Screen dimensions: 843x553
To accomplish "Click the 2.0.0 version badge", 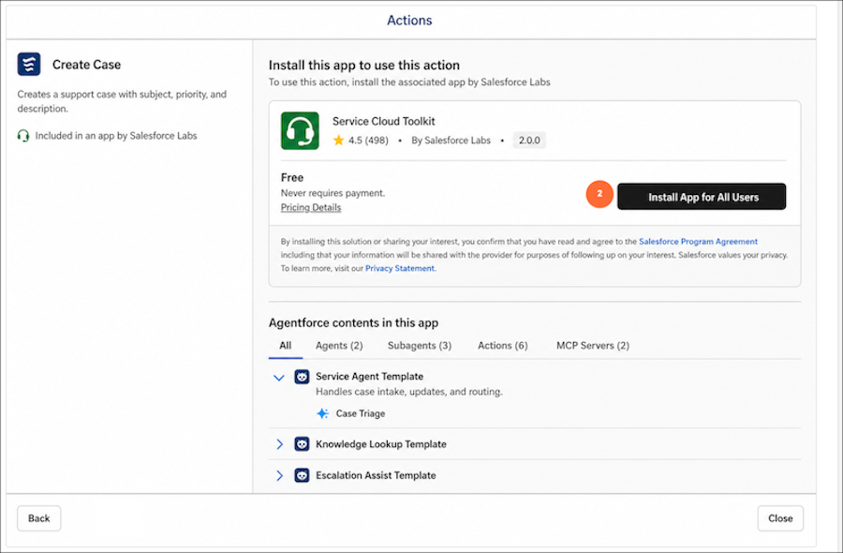I will tap(529, 141).
